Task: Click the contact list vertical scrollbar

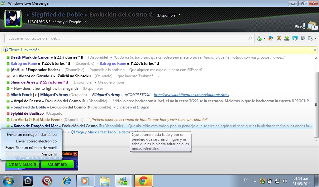Action: 316,105
